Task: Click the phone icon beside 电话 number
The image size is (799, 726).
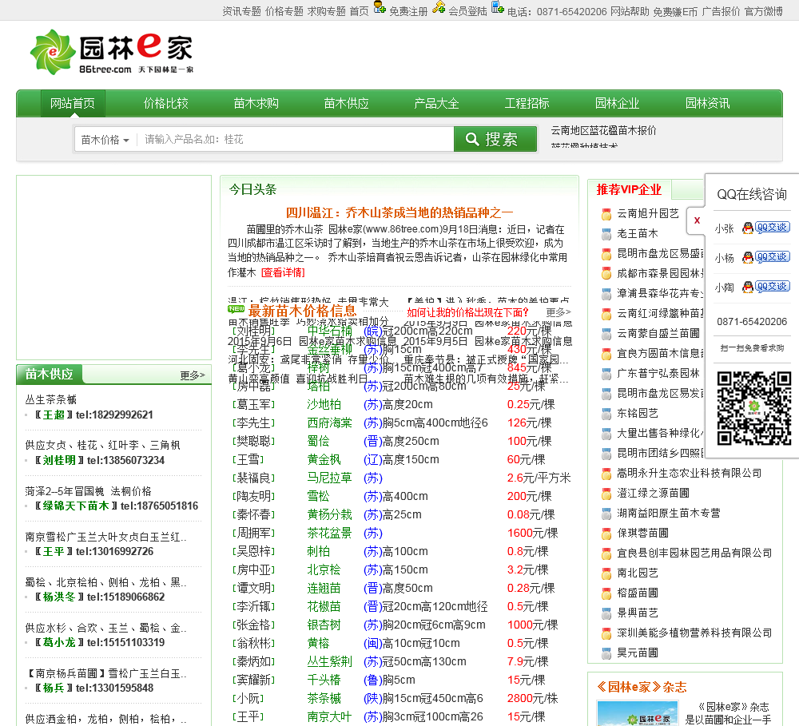Action: [x=498, y=7]
